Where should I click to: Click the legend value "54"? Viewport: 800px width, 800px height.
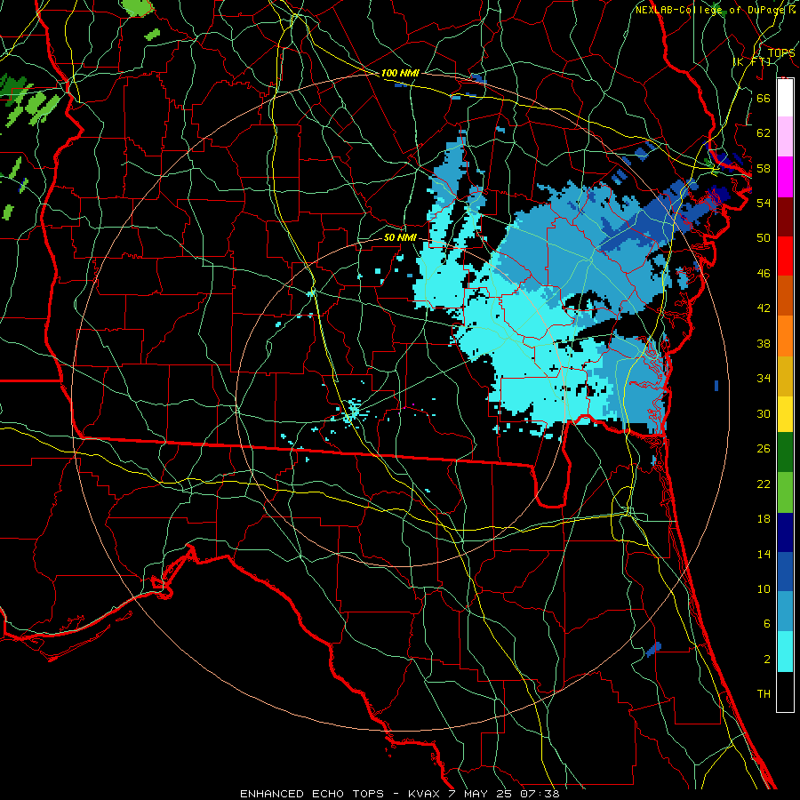[x=764, y=203]
